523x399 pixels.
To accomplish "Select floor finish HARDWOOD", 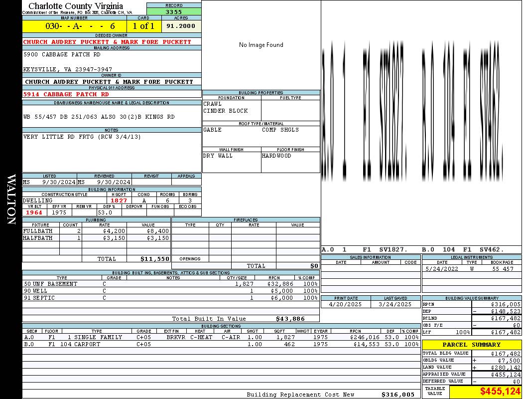I will tap(276, 156).
